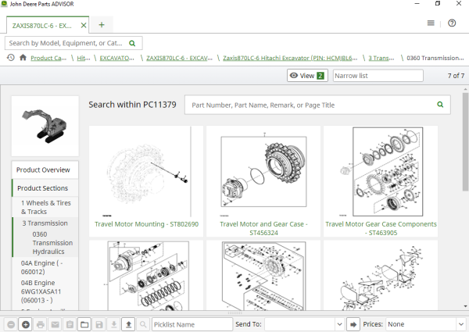Click the Travel Motor Mounting - ST802690 title

[x=146, y=224]
